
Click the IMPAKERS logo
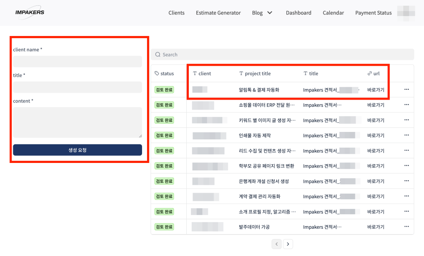29,12
